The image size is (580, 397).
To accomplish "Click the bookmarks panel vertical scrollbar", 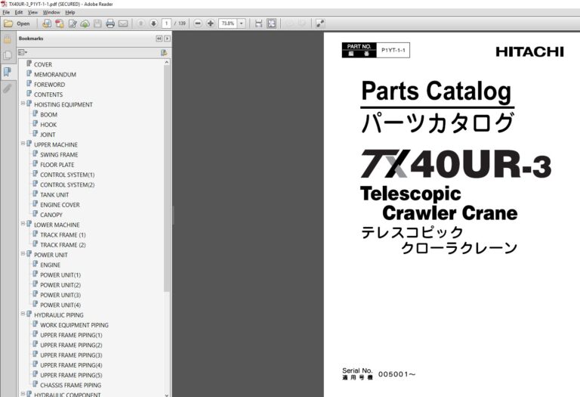I will click(x=167, y=178).
